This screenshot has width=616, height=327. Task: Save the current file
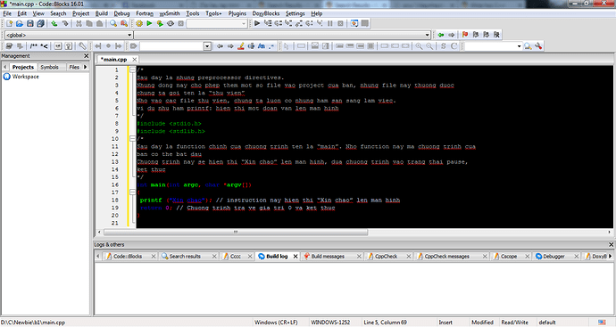[29, 23]
